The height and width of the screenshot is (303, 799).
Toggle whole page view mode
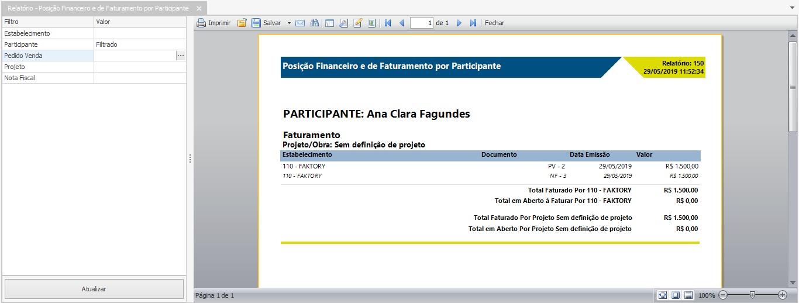click(675, 295)
